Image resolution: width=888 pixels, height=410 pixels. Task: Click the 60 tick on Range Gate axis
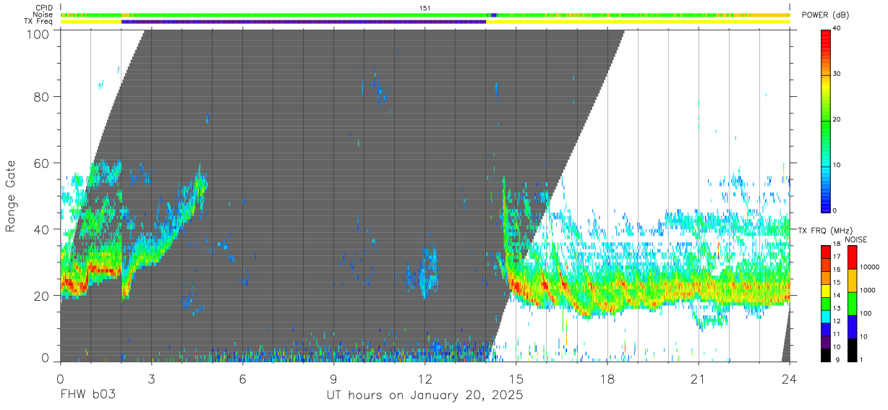pos(42,163)
